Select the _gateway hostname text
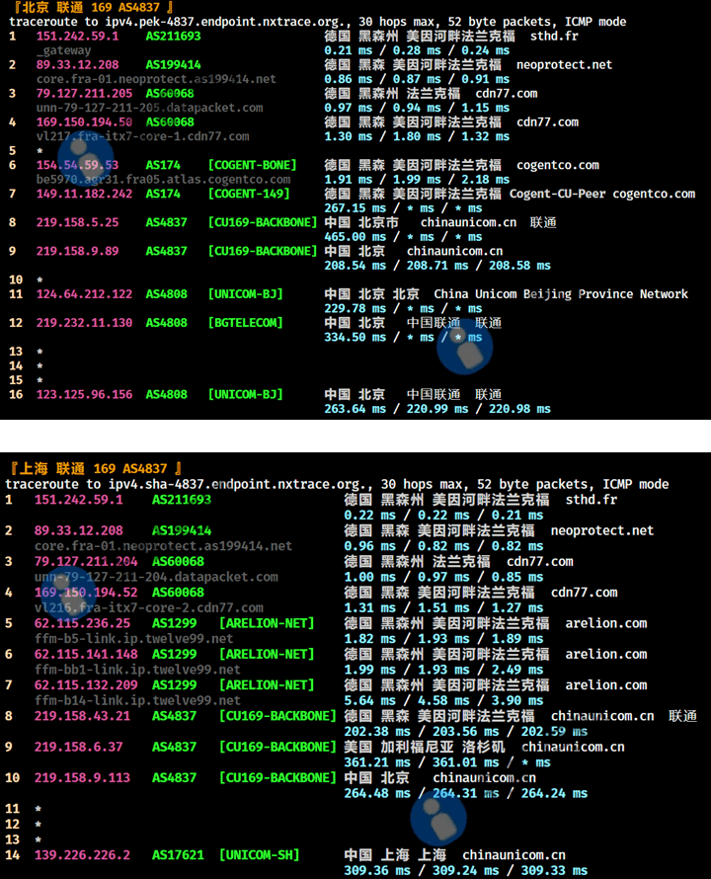Screen dimensions: 711x879 [63, 50]
